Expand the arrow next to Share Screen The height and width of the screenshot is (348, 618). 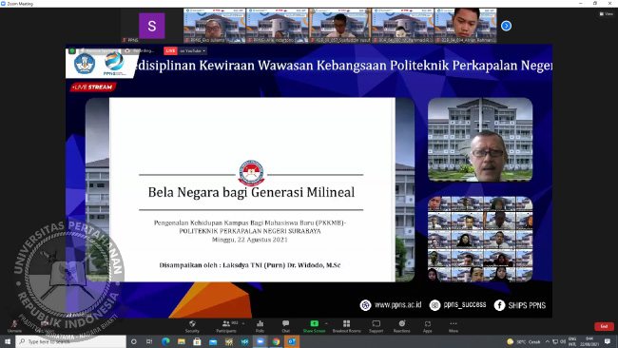pos(326,323)
